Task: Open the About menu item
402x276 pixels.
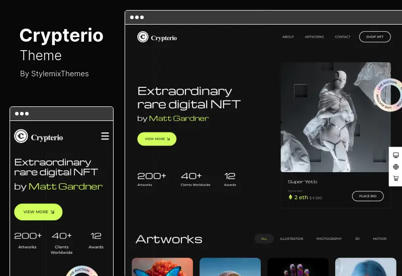Action: coord(288,37)
